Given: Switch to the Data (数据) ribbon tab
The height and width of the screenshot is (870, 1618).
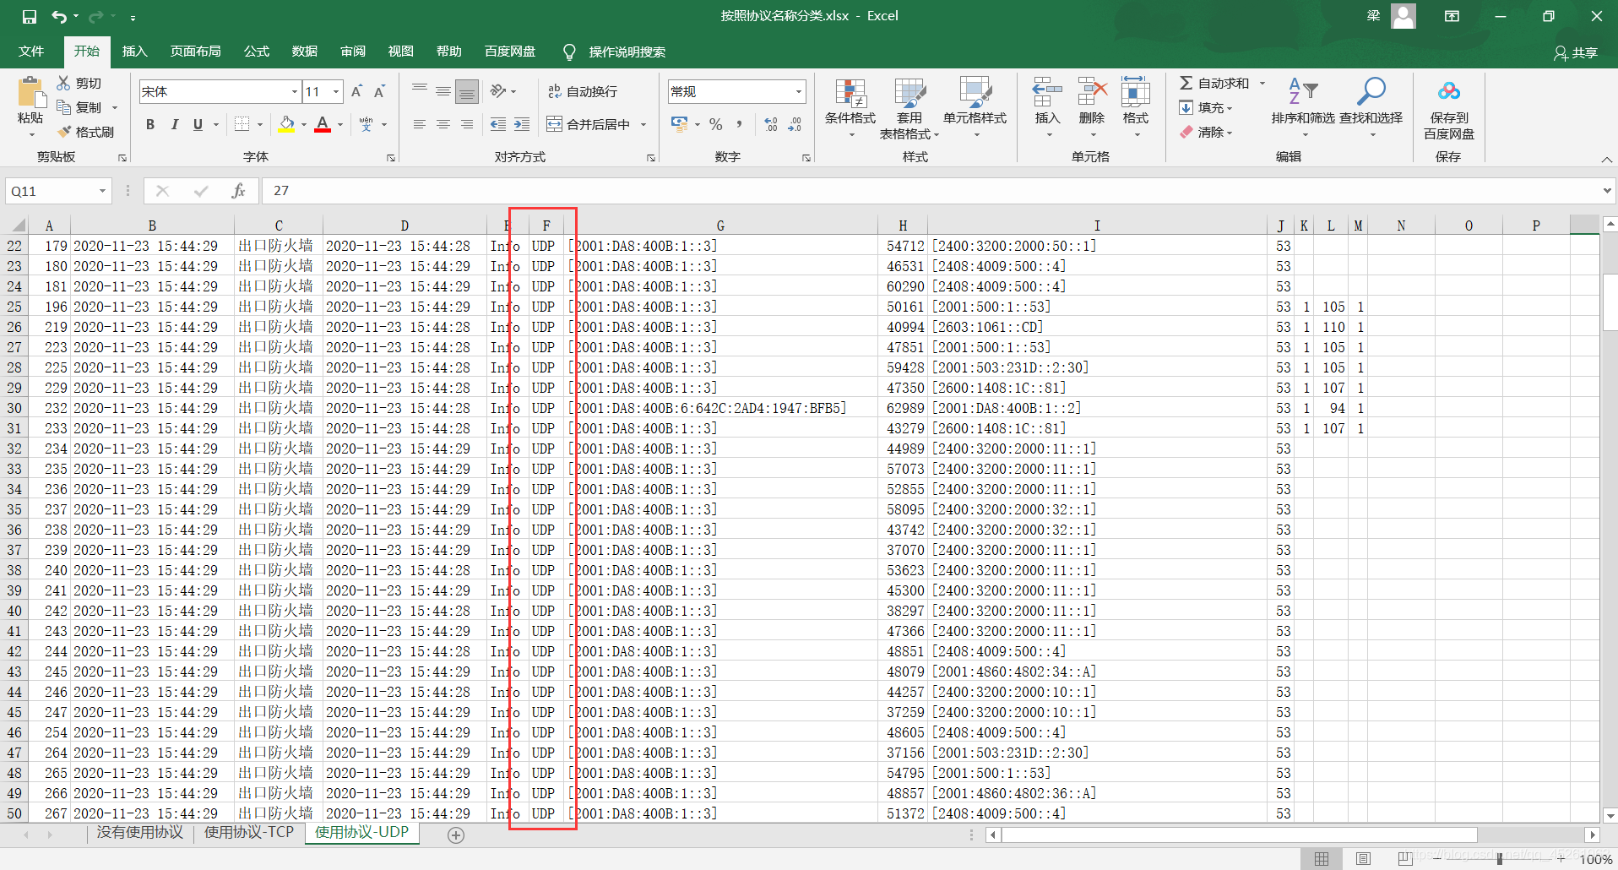Looking at the screenshot, I should pos(304,52).
